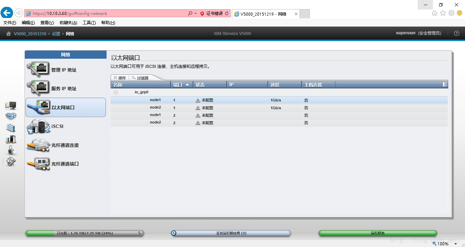465x247 pixels.
Task: Open the Volumes cylinders icon in left rail
Action: [11, 128]
